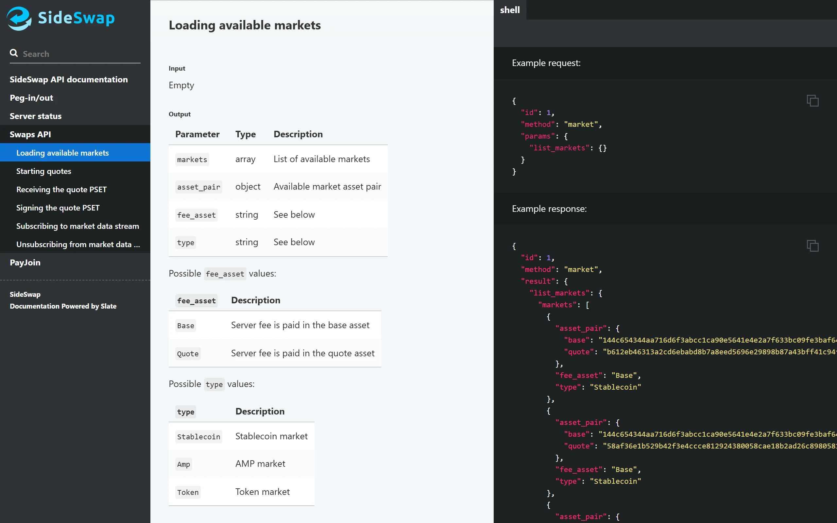The height and width of the screenshot is (523, 837).
Task: Click the Quote fee_asset value
Action: (x=188, y=353)
